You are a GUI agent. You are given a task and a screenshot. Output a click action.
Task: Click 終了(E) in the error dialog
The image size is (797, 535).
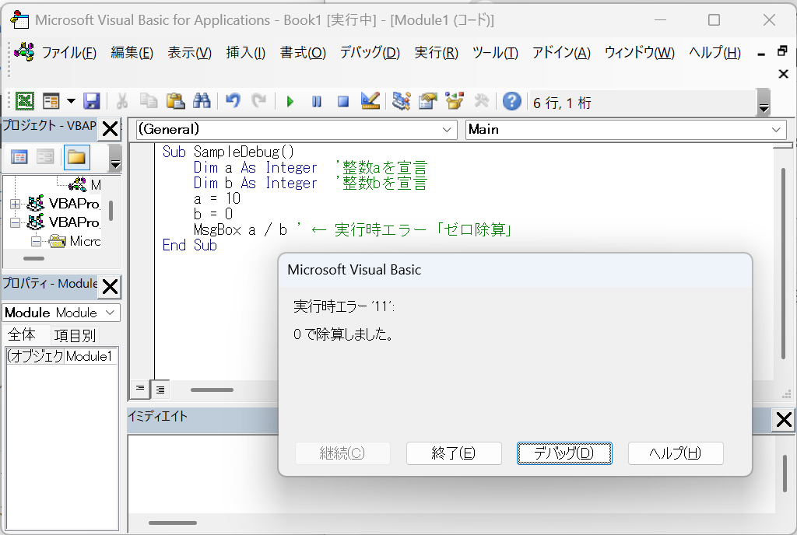click(454, 453)
